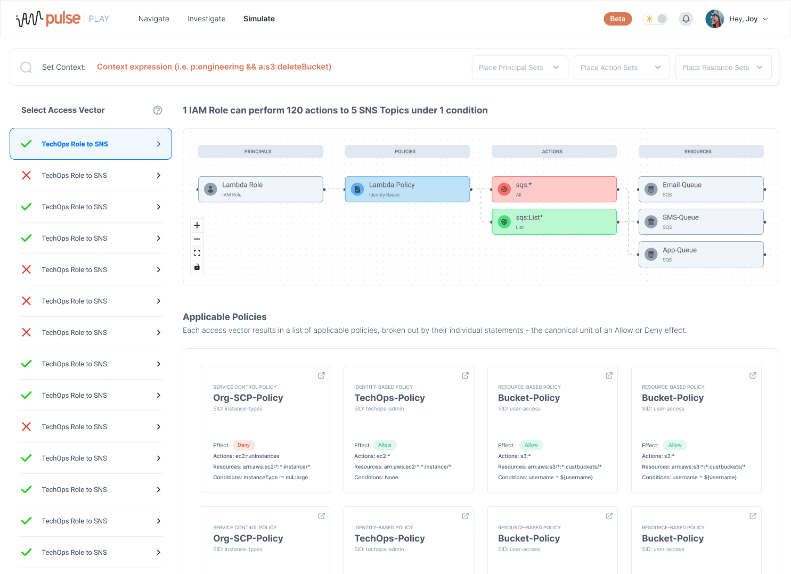Select the Email-Queue resource node
The image size is (791, 574).
pyautogui.click(x=701, y=189)
